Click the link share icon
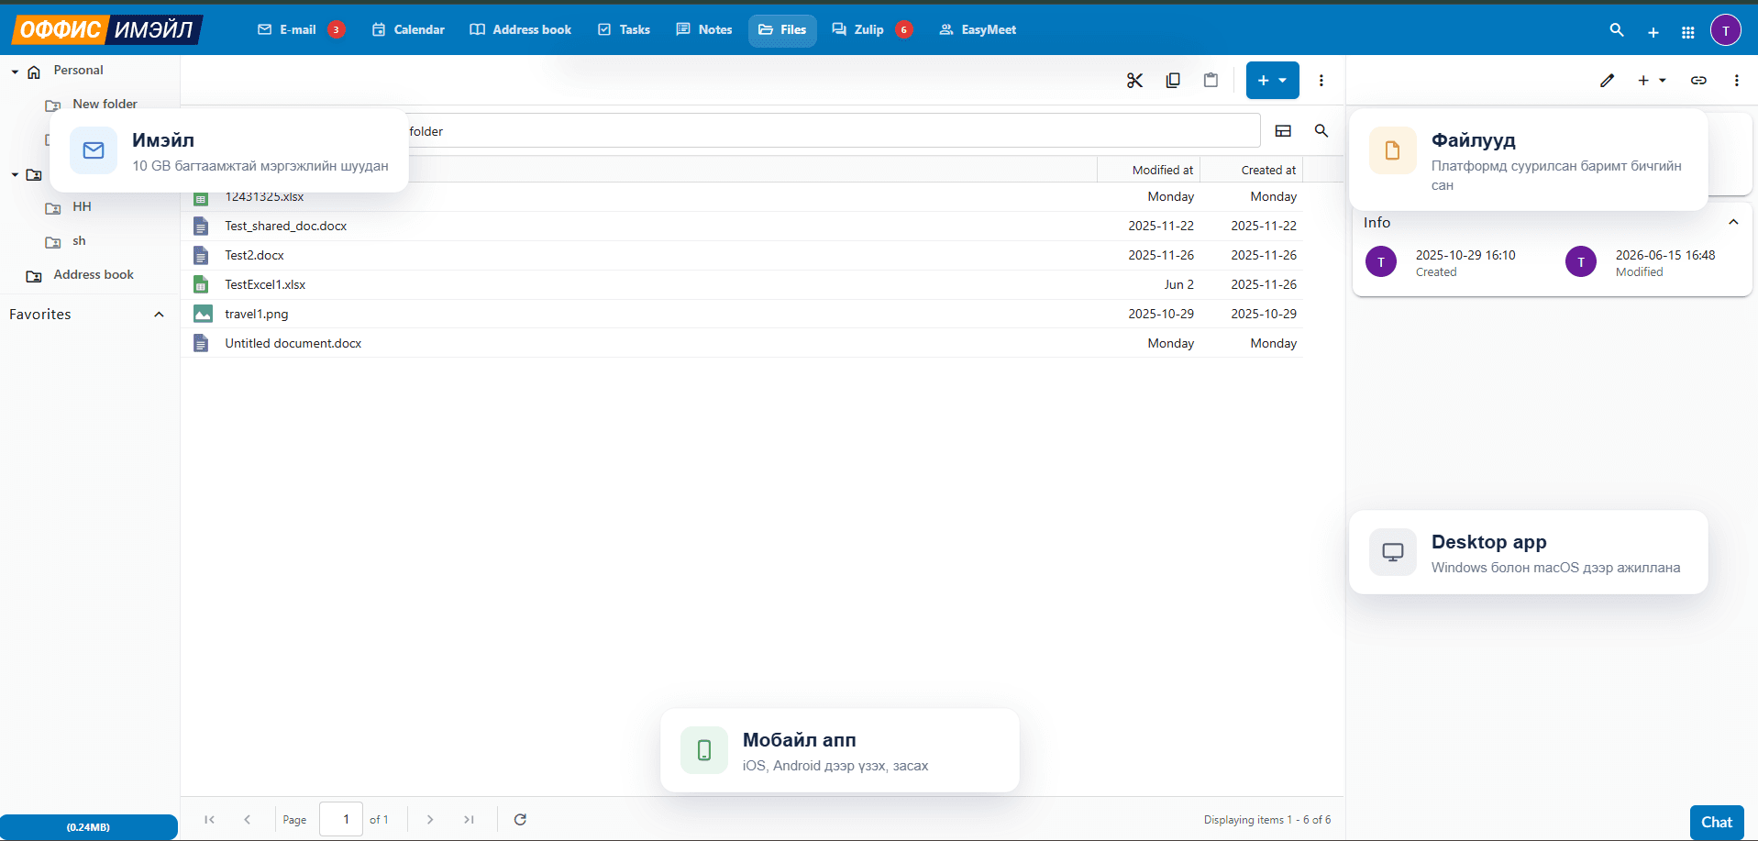 click(1698, 81)
